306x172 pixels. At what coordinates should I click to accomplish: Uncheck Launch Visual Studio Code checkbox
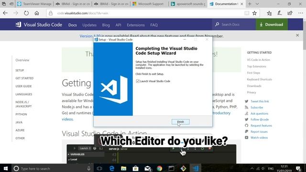point(138,81)
